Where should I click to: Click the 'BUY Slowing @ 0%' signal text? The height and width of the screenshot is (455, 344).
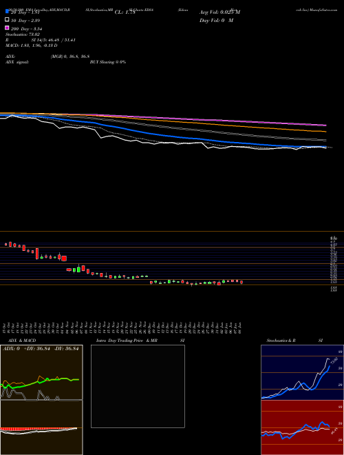pyautogui.click(x=108, y=62)
